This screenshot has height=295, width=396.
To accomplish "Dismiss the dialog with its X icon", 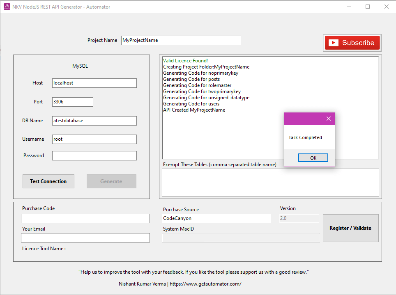I will (x=328, y=119).
